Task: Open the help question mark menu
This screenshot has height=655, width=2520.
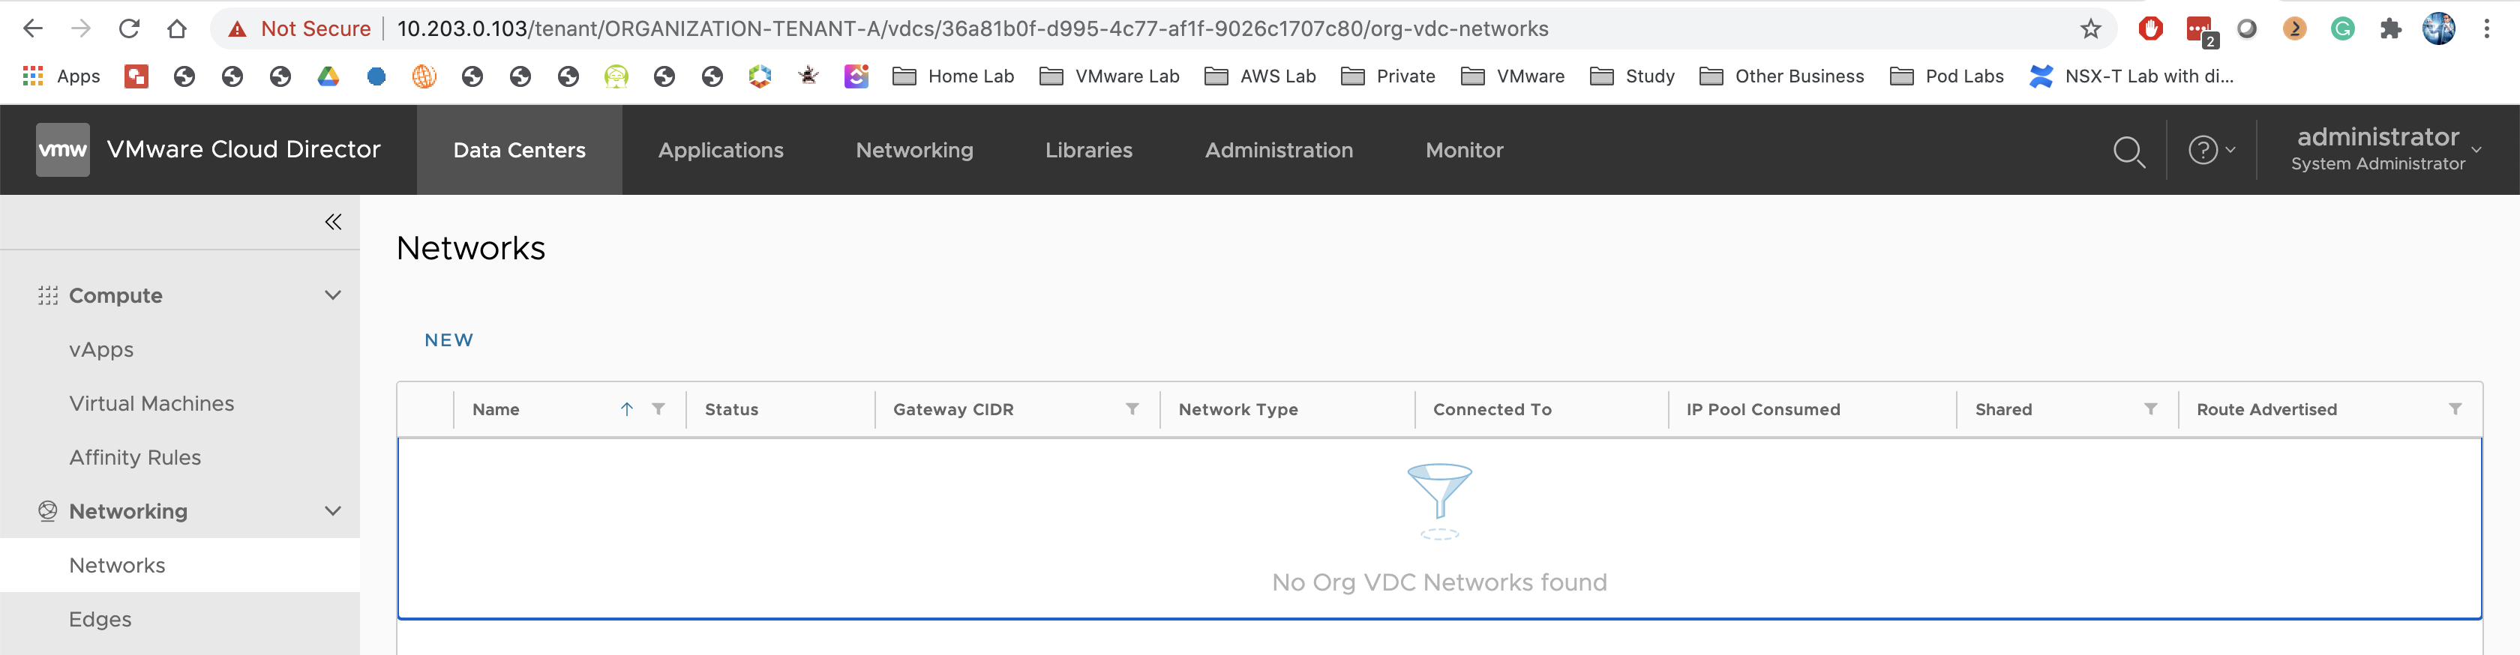Action: pyautogui.click(x=2210, y=151)
